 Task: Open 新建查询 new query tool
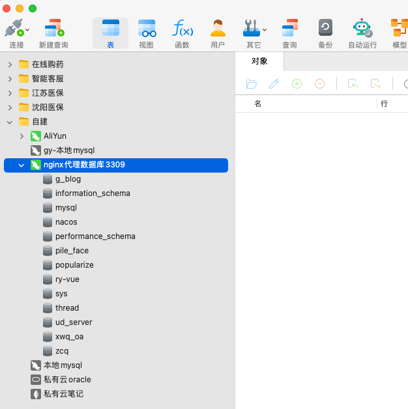pos(53,29)
